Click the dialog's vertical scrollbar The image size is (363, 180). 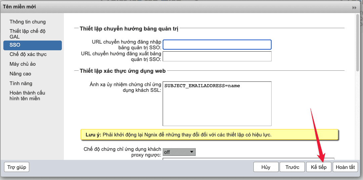click(357, 44)
